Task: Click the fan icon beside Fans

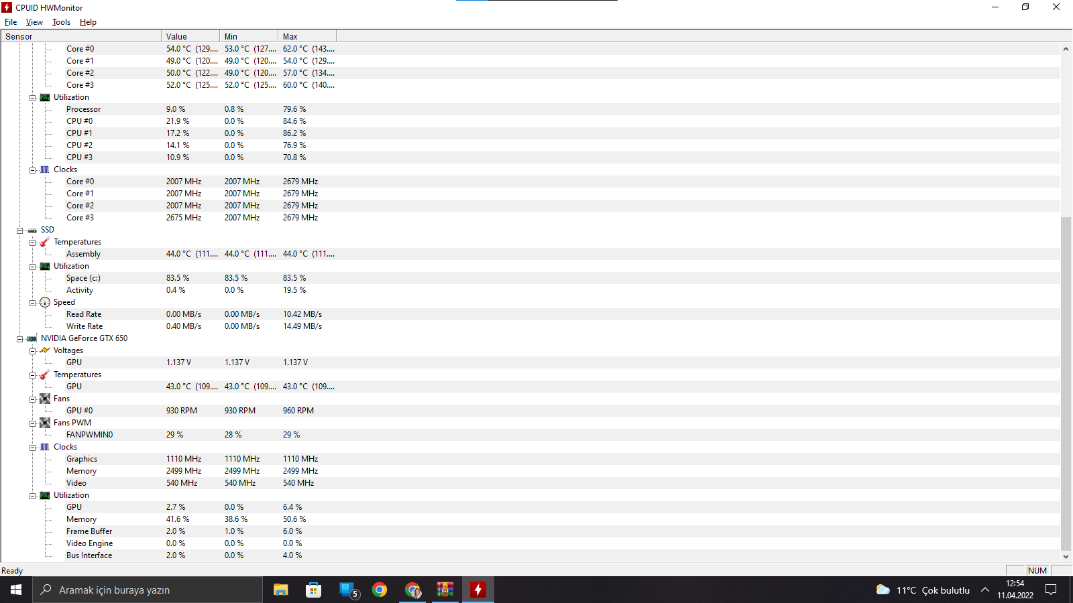Action: [45, 399]
